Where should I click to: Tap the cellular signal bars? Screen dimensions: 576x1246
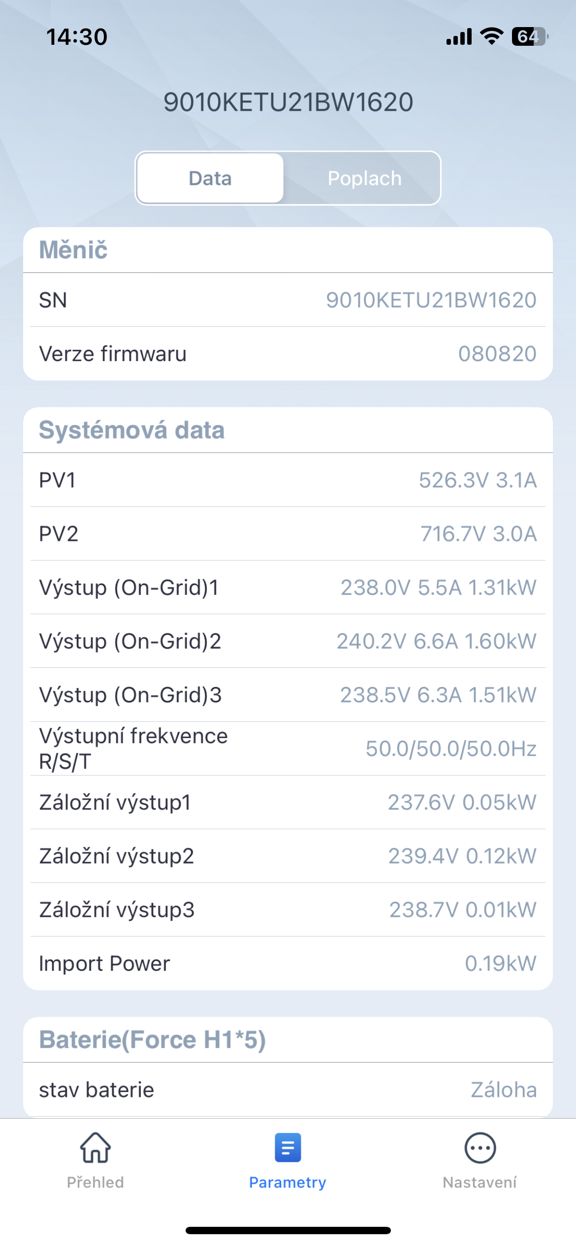[459, 36]
